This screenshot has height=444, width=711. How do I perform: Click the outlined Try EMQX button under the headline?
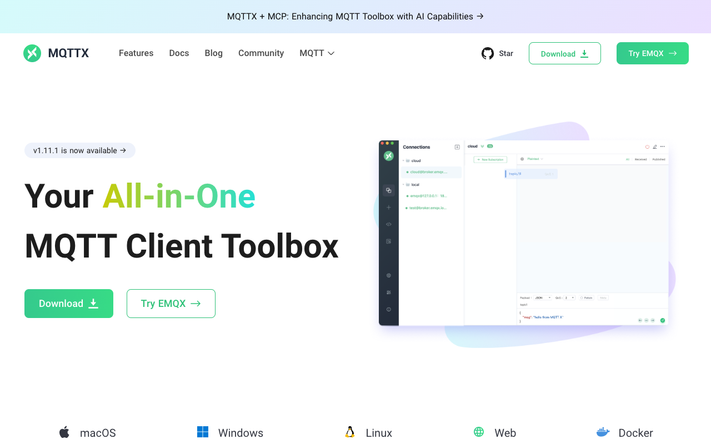coord(171,304)
